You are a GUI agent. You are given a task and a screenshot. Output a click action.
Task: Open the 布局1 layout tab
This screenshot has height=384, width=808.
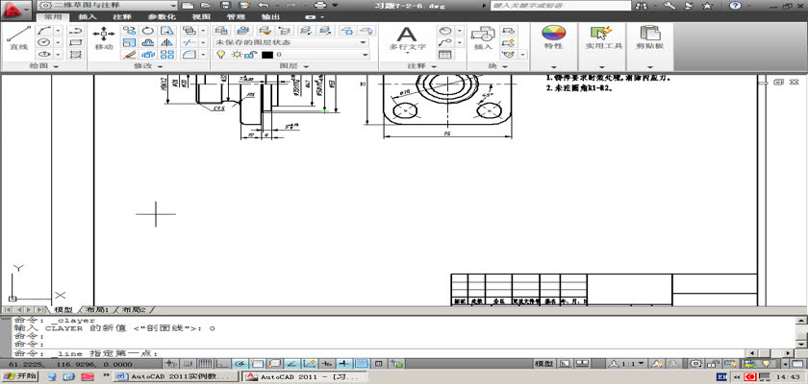tap(97, 310)
